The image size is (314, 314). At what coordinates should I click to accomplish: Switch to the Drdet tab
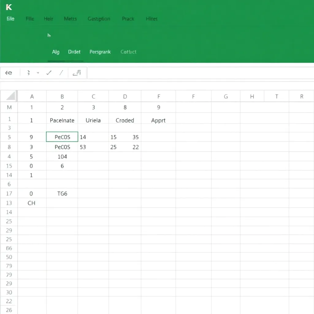coord(74,52)
